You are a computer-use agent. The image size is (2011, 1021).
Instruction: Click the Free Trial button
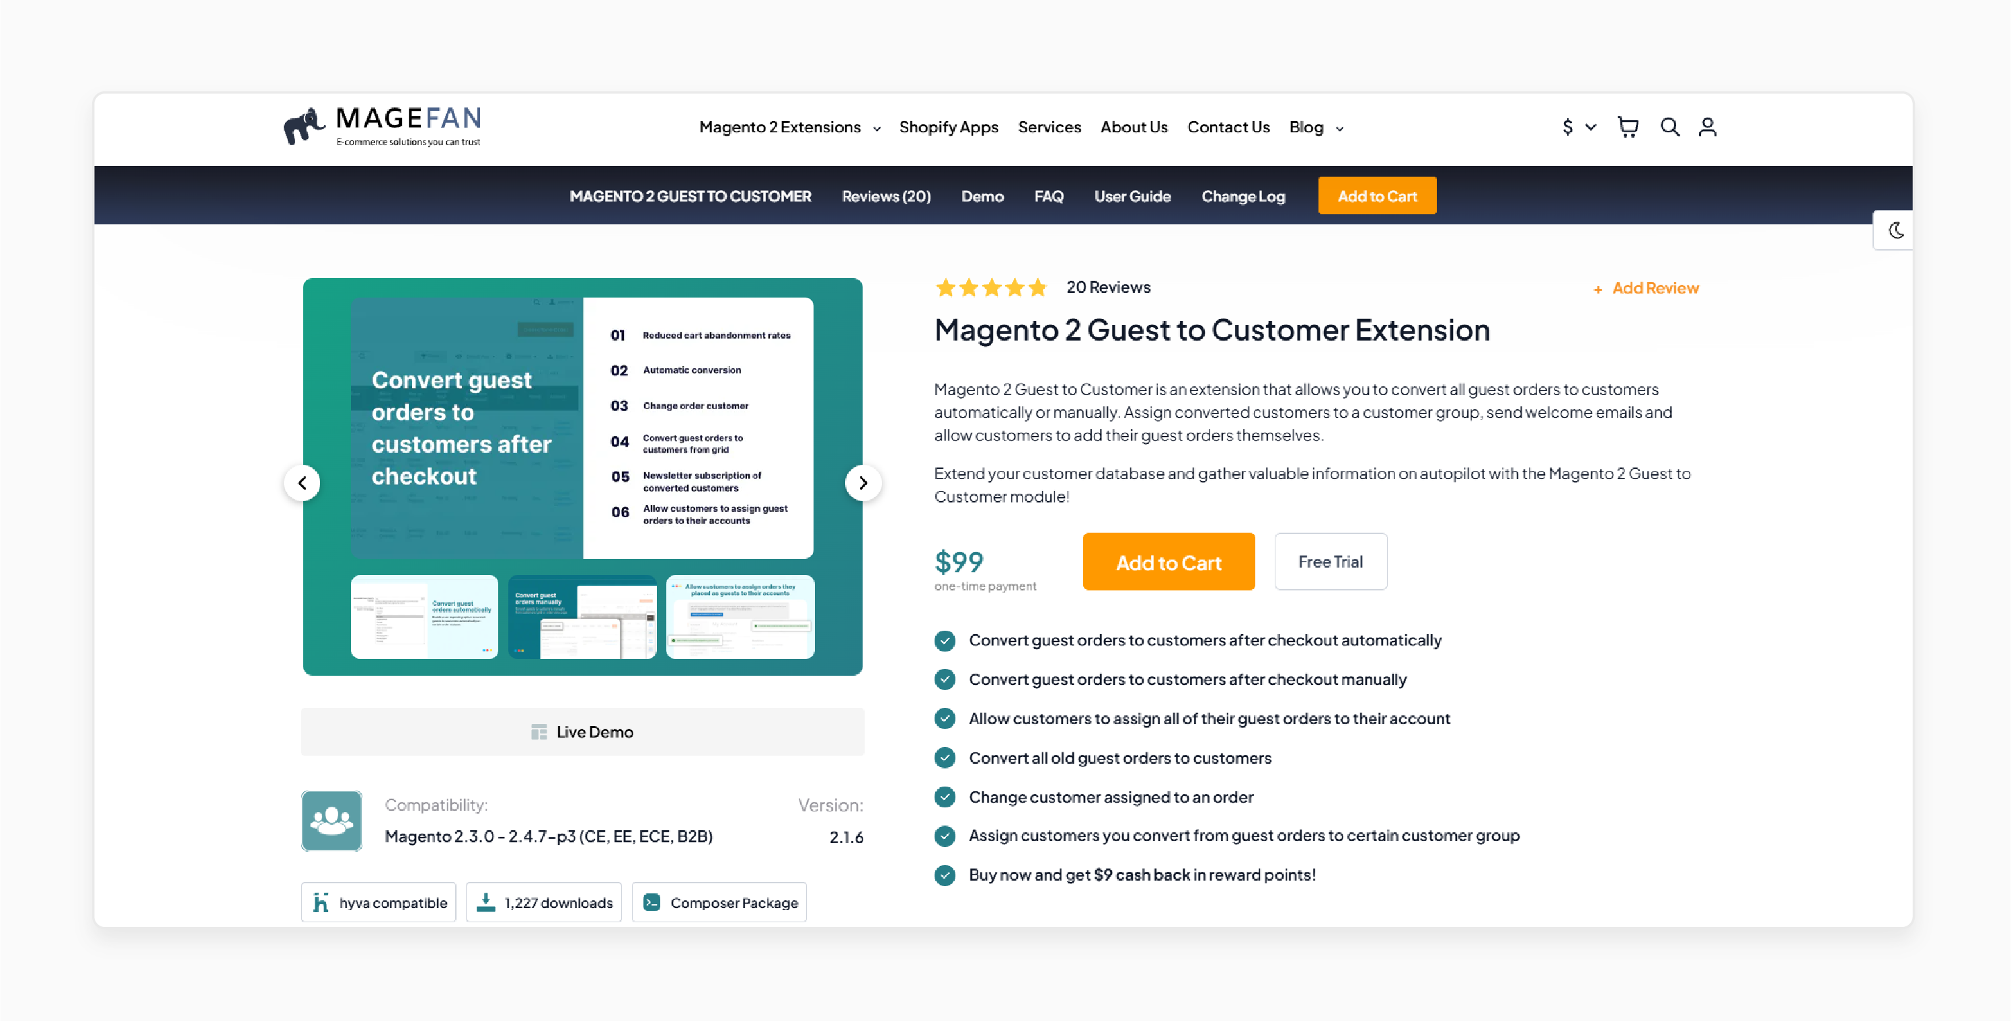(x=1331, y=562)
